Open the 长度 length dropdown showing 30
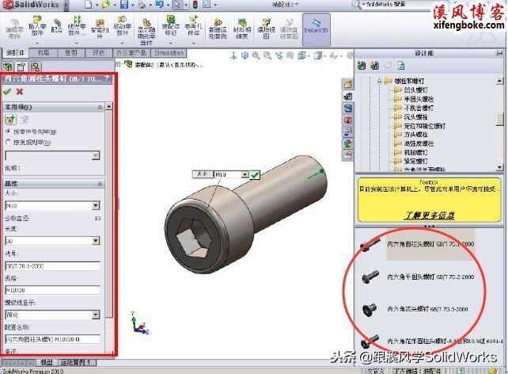508x374 pixels. click(x=96, y=241)
